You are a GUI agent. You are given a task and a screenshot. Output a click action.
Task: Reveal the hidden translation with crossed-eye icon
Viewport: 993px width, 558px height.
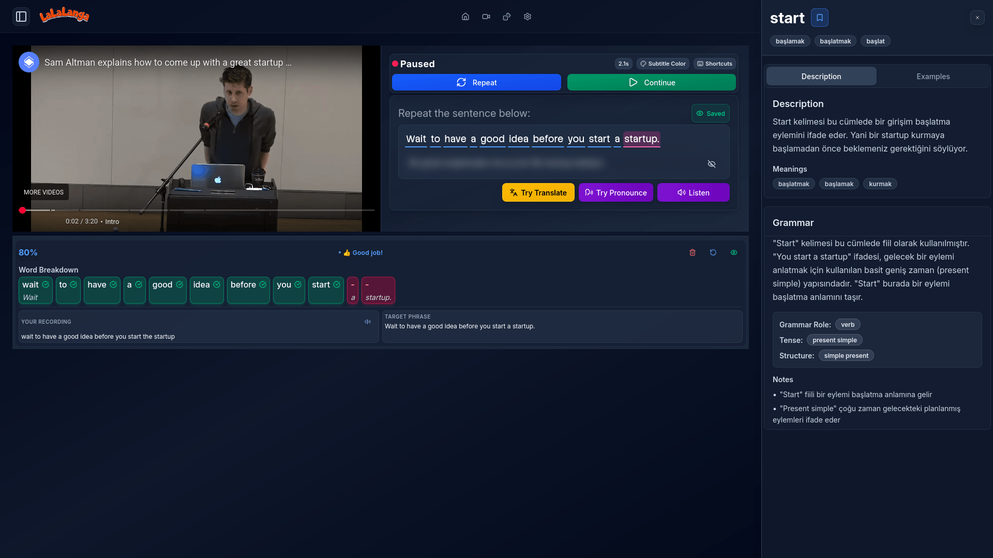point(712,164)
